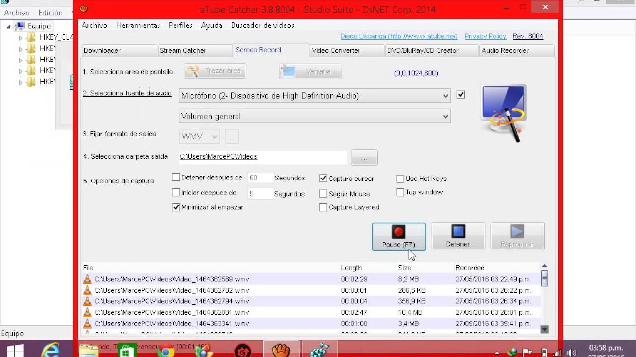The image size is (636, 357).
Task: Click the Detener despues seconds field (60)
Action: tap(260, 178)
